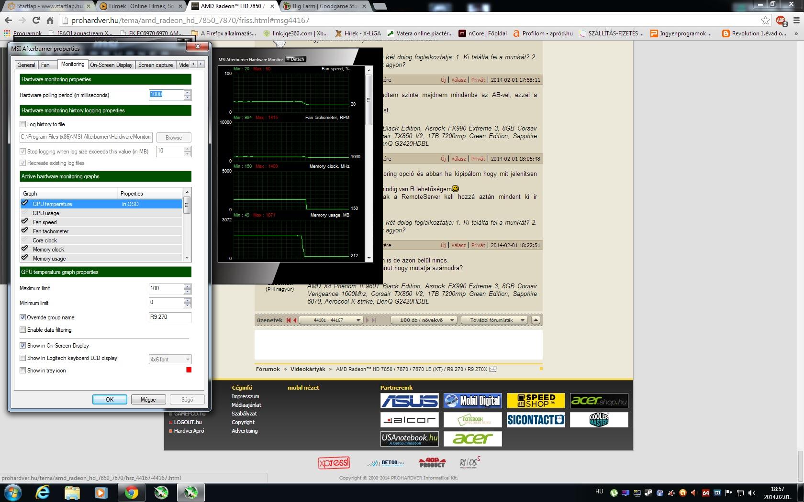Open the 44101 - 44167 message range dropdown
The image size is (804, 502).
pyautogui.click(x=331, y=320)
